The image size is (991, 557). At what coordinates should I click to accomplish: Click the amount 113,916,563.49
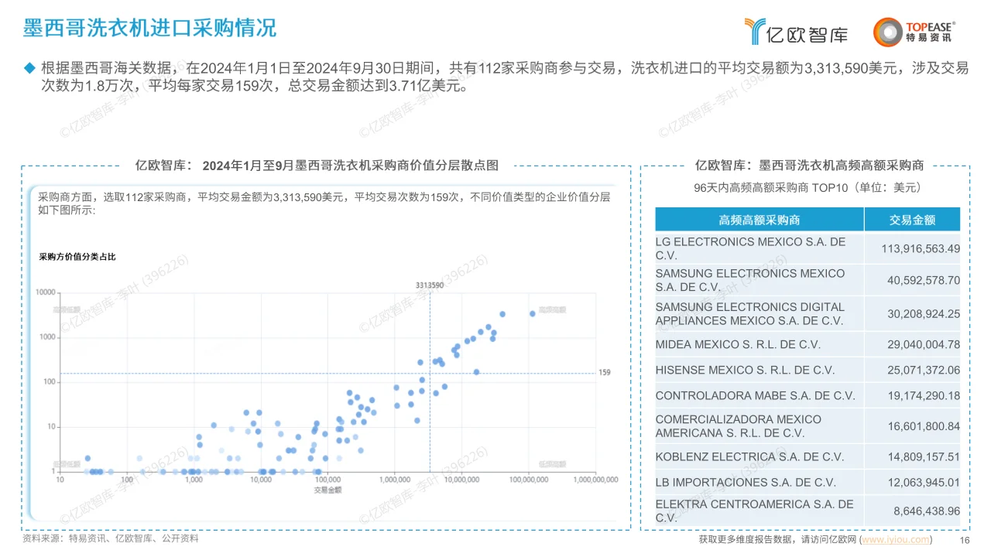(921, 248)
